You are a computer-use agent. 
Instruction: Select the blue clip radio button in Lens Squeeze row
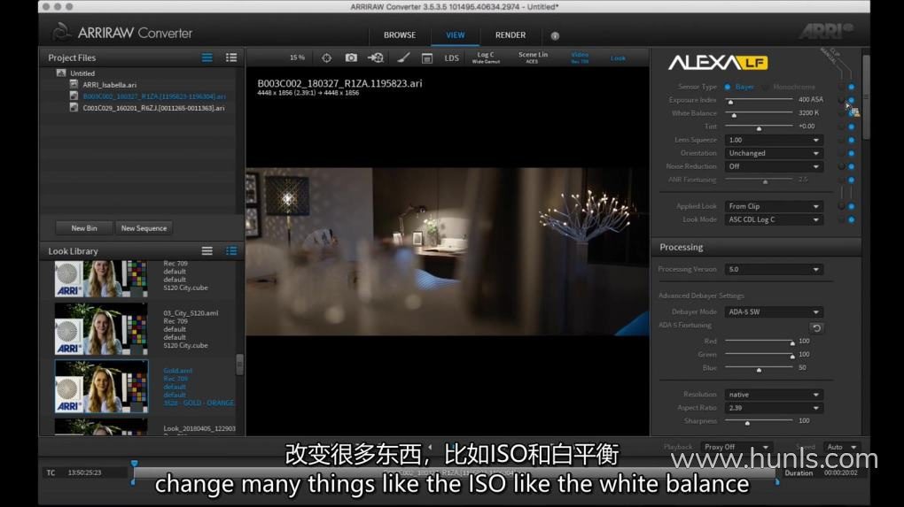pyautogui.click(x=852, y=140)
